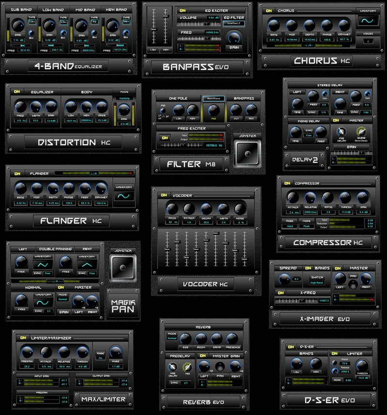Enable the Freq Exciter ON button
The width and height of the screenshot is (387, 415).
tap(164, 138)
